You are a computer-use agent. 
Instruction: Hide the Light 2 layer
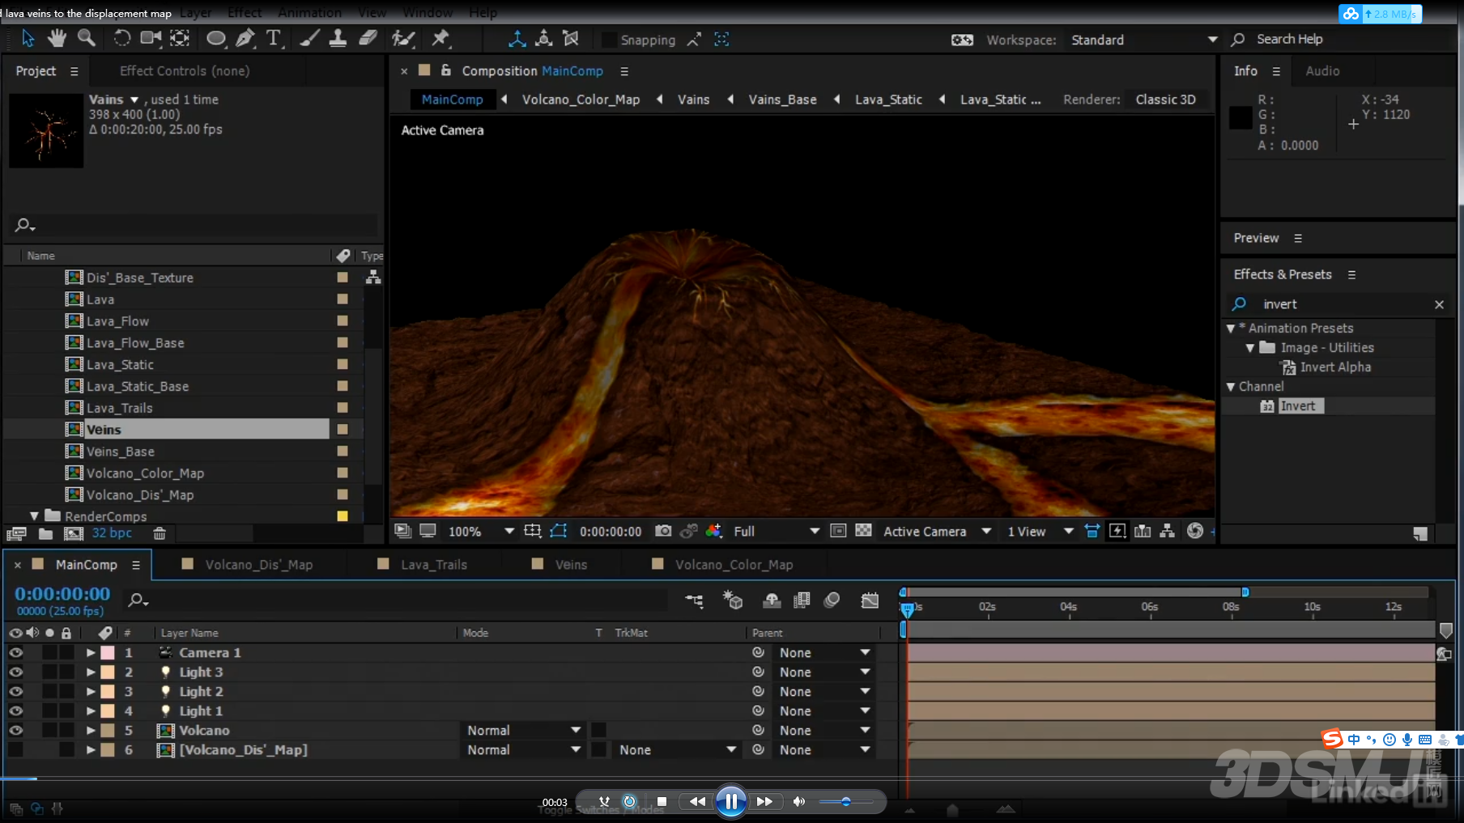[x=15, y=691]
